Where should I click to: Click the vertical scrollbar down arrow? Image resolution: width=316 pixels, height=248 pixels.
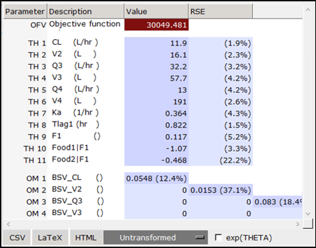point(308,214)
